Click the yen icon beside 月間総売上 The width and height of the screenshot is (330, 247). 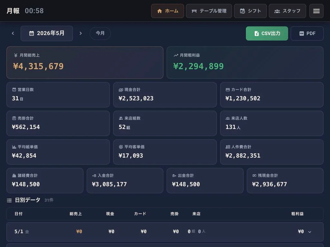pos(15,55)
